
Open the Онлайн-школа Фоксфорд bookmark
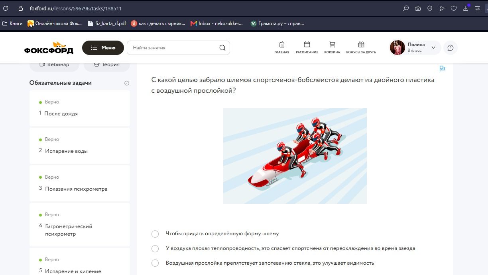point(55,23)
